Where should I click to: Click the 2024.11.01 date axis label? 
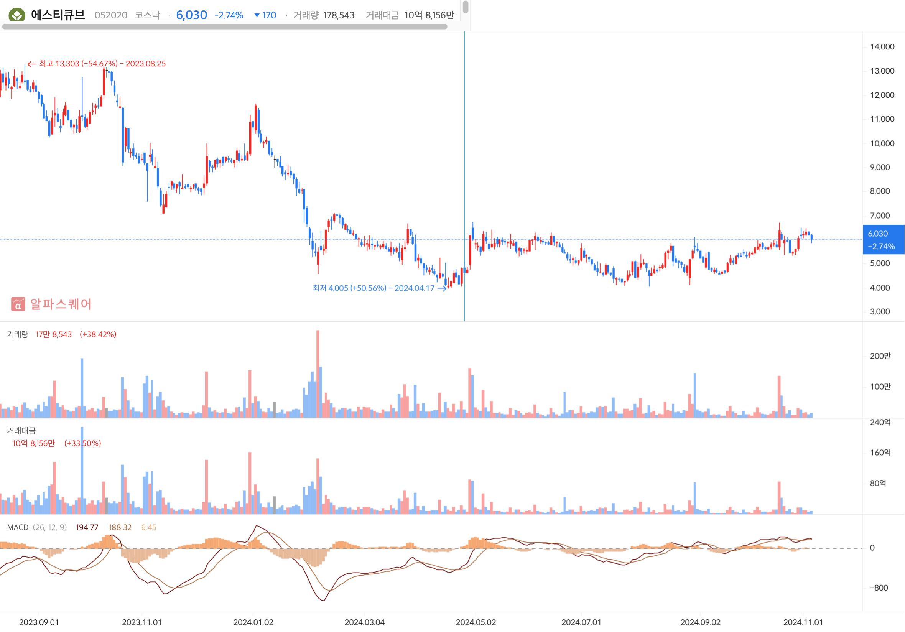coord(803,622)
